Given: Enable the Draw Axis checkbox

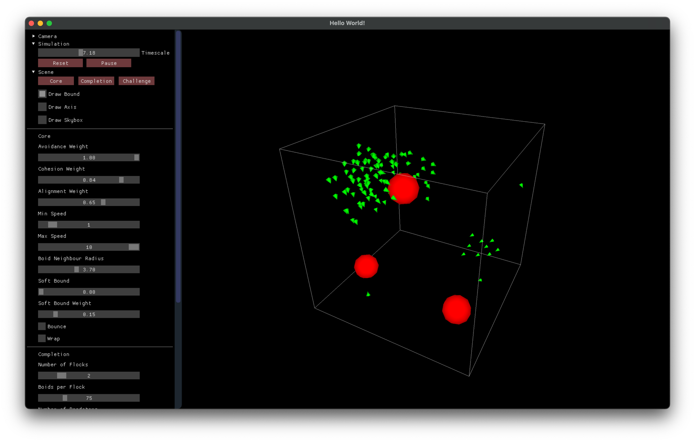Looking at the screenshot, I should 42,107.
